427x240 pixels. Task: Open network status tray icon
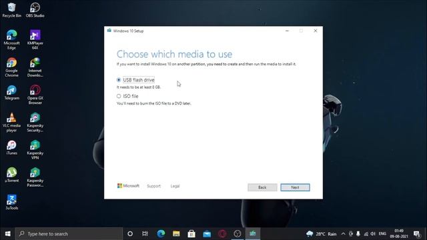366,234
